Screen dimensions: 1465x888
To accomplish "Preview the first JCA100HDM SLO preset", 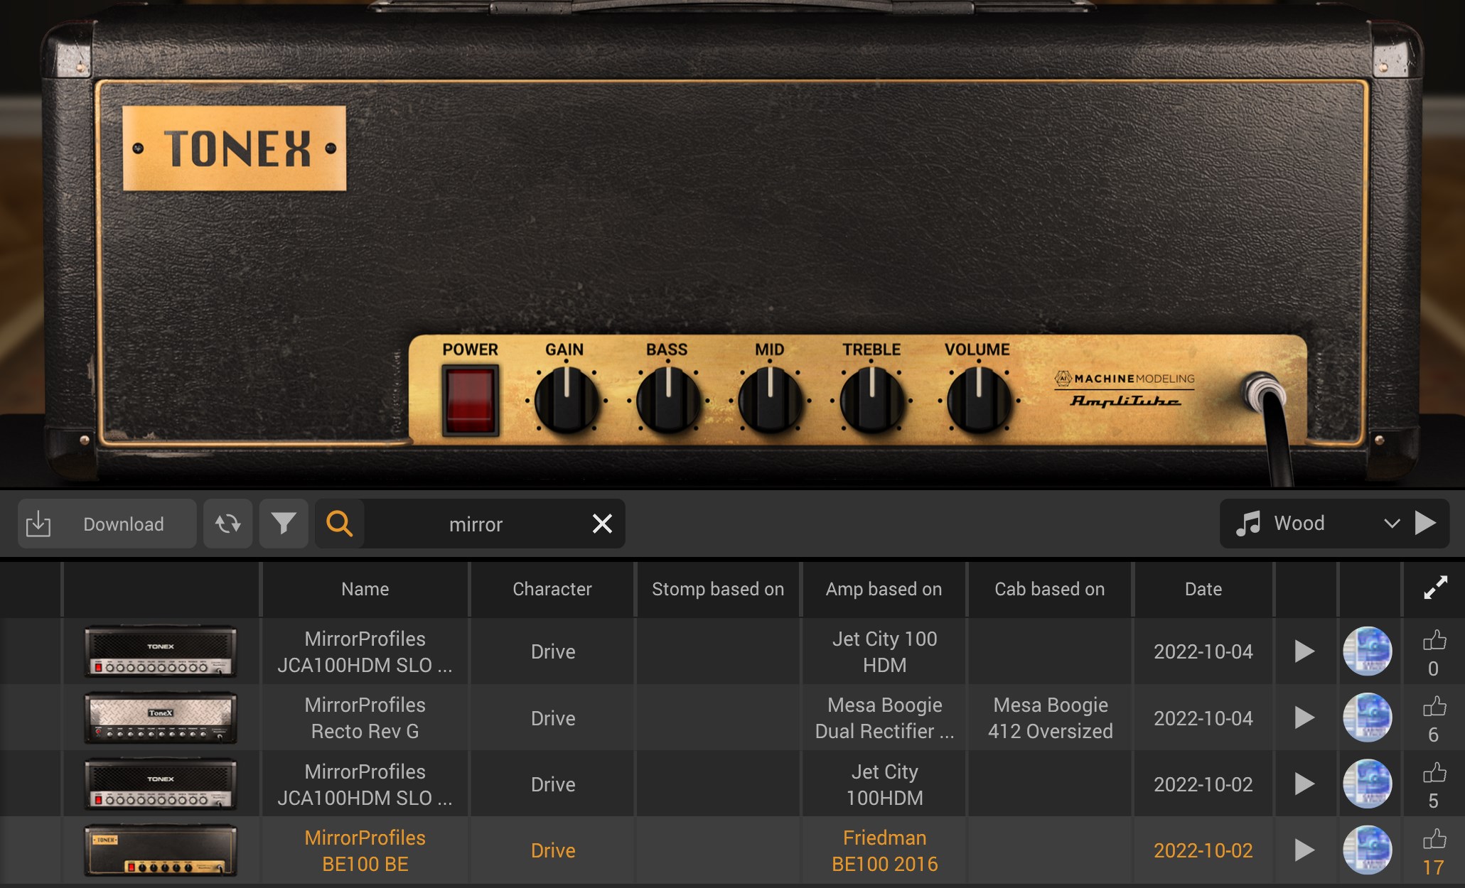I will tap(1304, 651).
